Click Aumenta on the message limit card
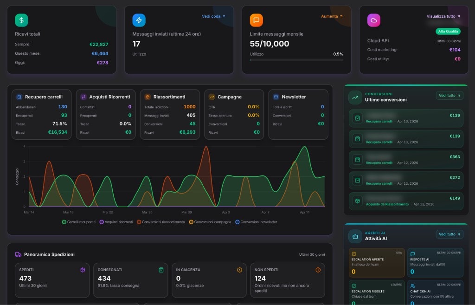The height and width of the screenshot is (305, 475). point(330,16)
